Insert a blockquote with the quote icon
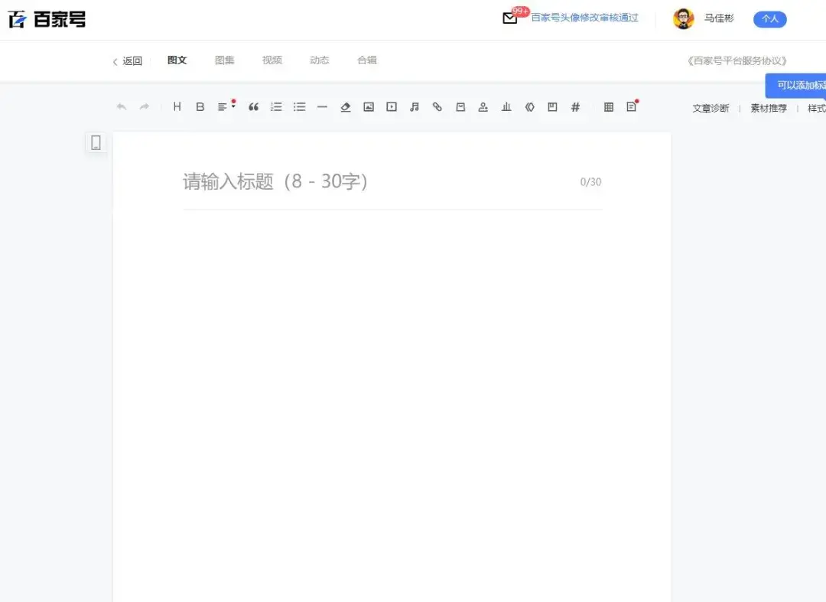826x602 pixels. (x=253, y=107)
